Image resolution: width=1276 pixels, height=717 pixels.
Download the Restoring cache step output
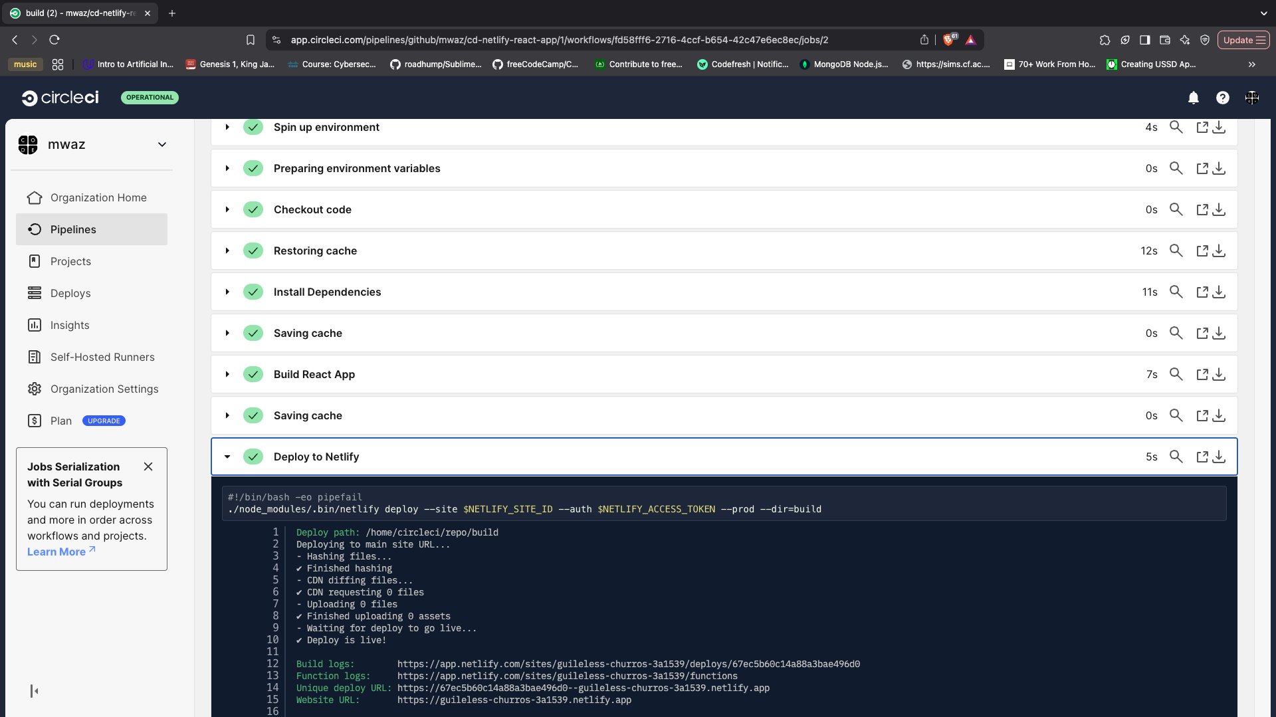point(1219,251)
